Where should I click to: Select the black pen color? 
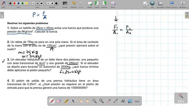(11, 3)
